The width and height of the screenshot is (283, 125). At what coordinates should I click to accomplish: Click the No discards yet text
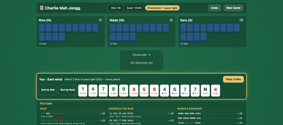(x=141, y=63)
